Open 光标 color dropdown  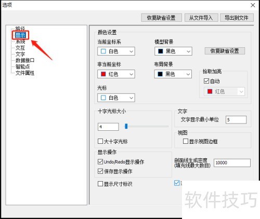[116, 98]
